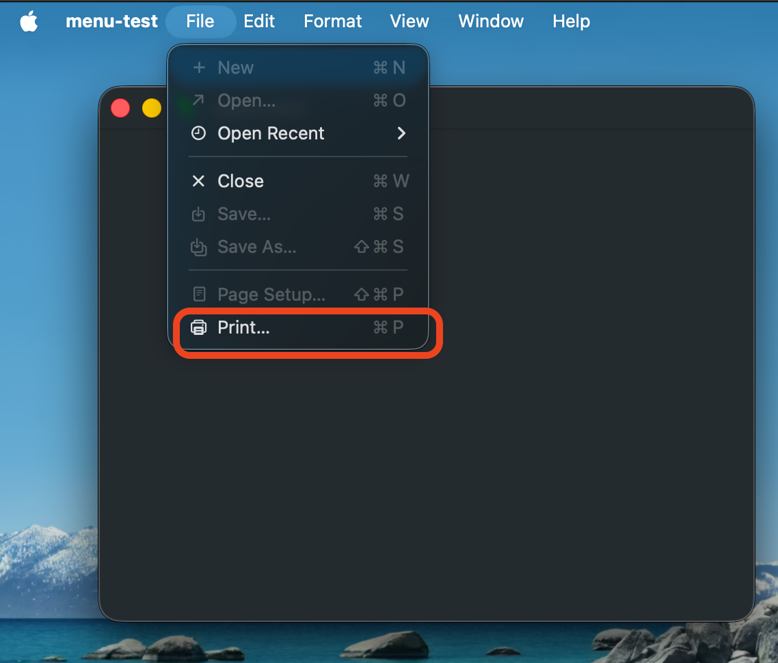Choose Open… in the File menu

298,100
